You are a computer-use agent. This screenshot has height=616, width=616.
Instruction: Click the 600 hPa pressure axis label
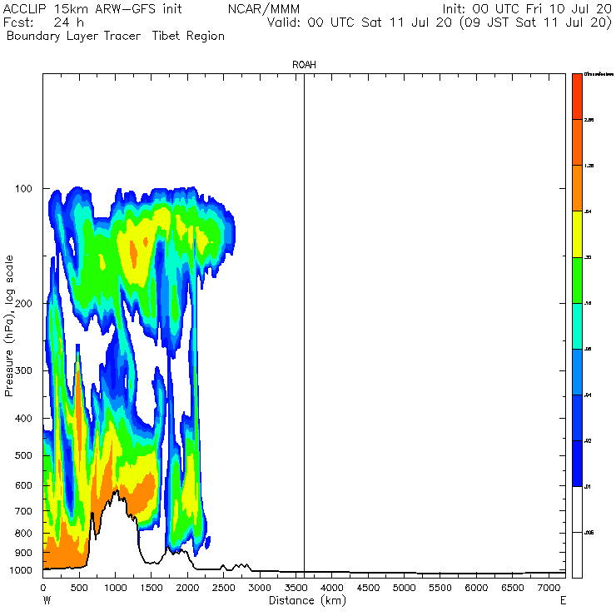(23, 486)
